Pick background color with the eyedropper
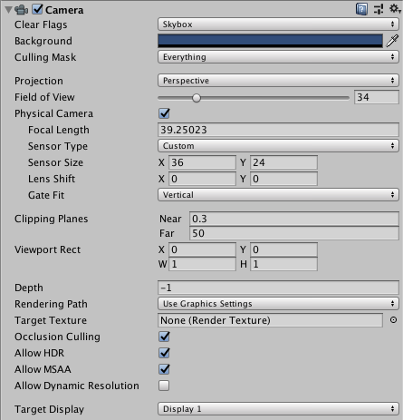Viewport: 403px width, 420px height. point(392,41)
